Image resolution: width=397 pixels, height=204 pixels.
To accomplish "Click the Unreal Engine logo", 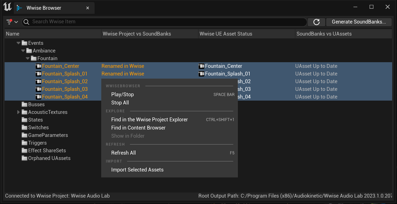I will tap(7, 7).
